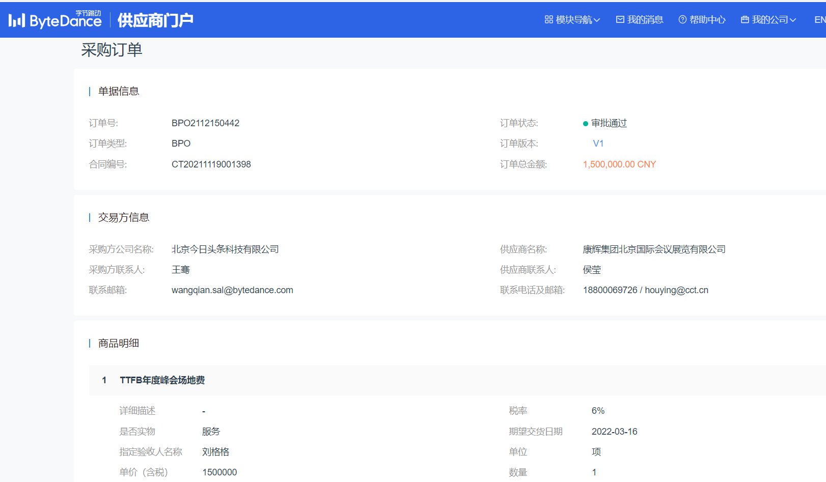Click the question mark icon for 帮助中心

tap(682, 20)
